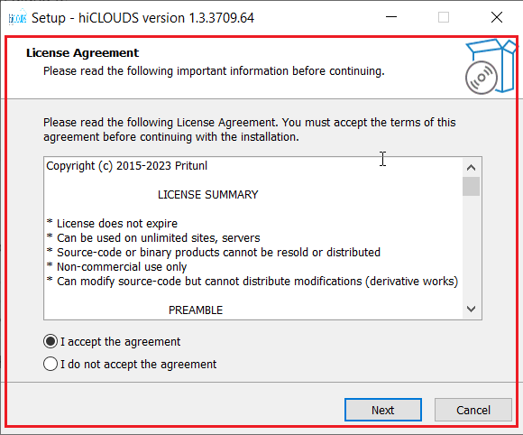Click the "Non-commercial use only" line

pyautogui.click(x=116, y=267)
